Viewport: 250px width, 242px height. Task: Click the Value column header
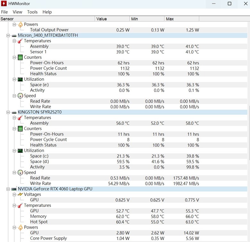(112, 19)
